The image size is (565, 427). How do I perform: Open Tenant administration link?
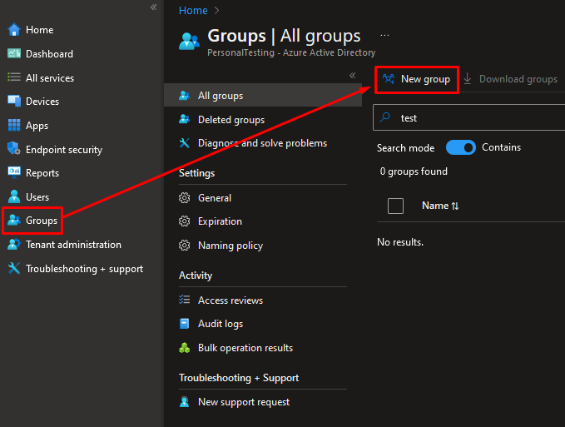(73, 245)
